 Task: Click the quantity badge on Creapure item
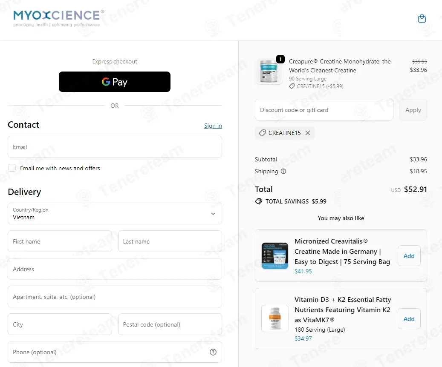(280, 59)
